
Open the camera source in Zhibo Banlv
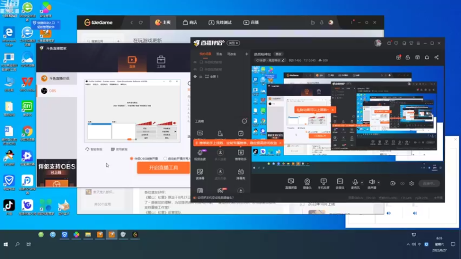[307, 184]
